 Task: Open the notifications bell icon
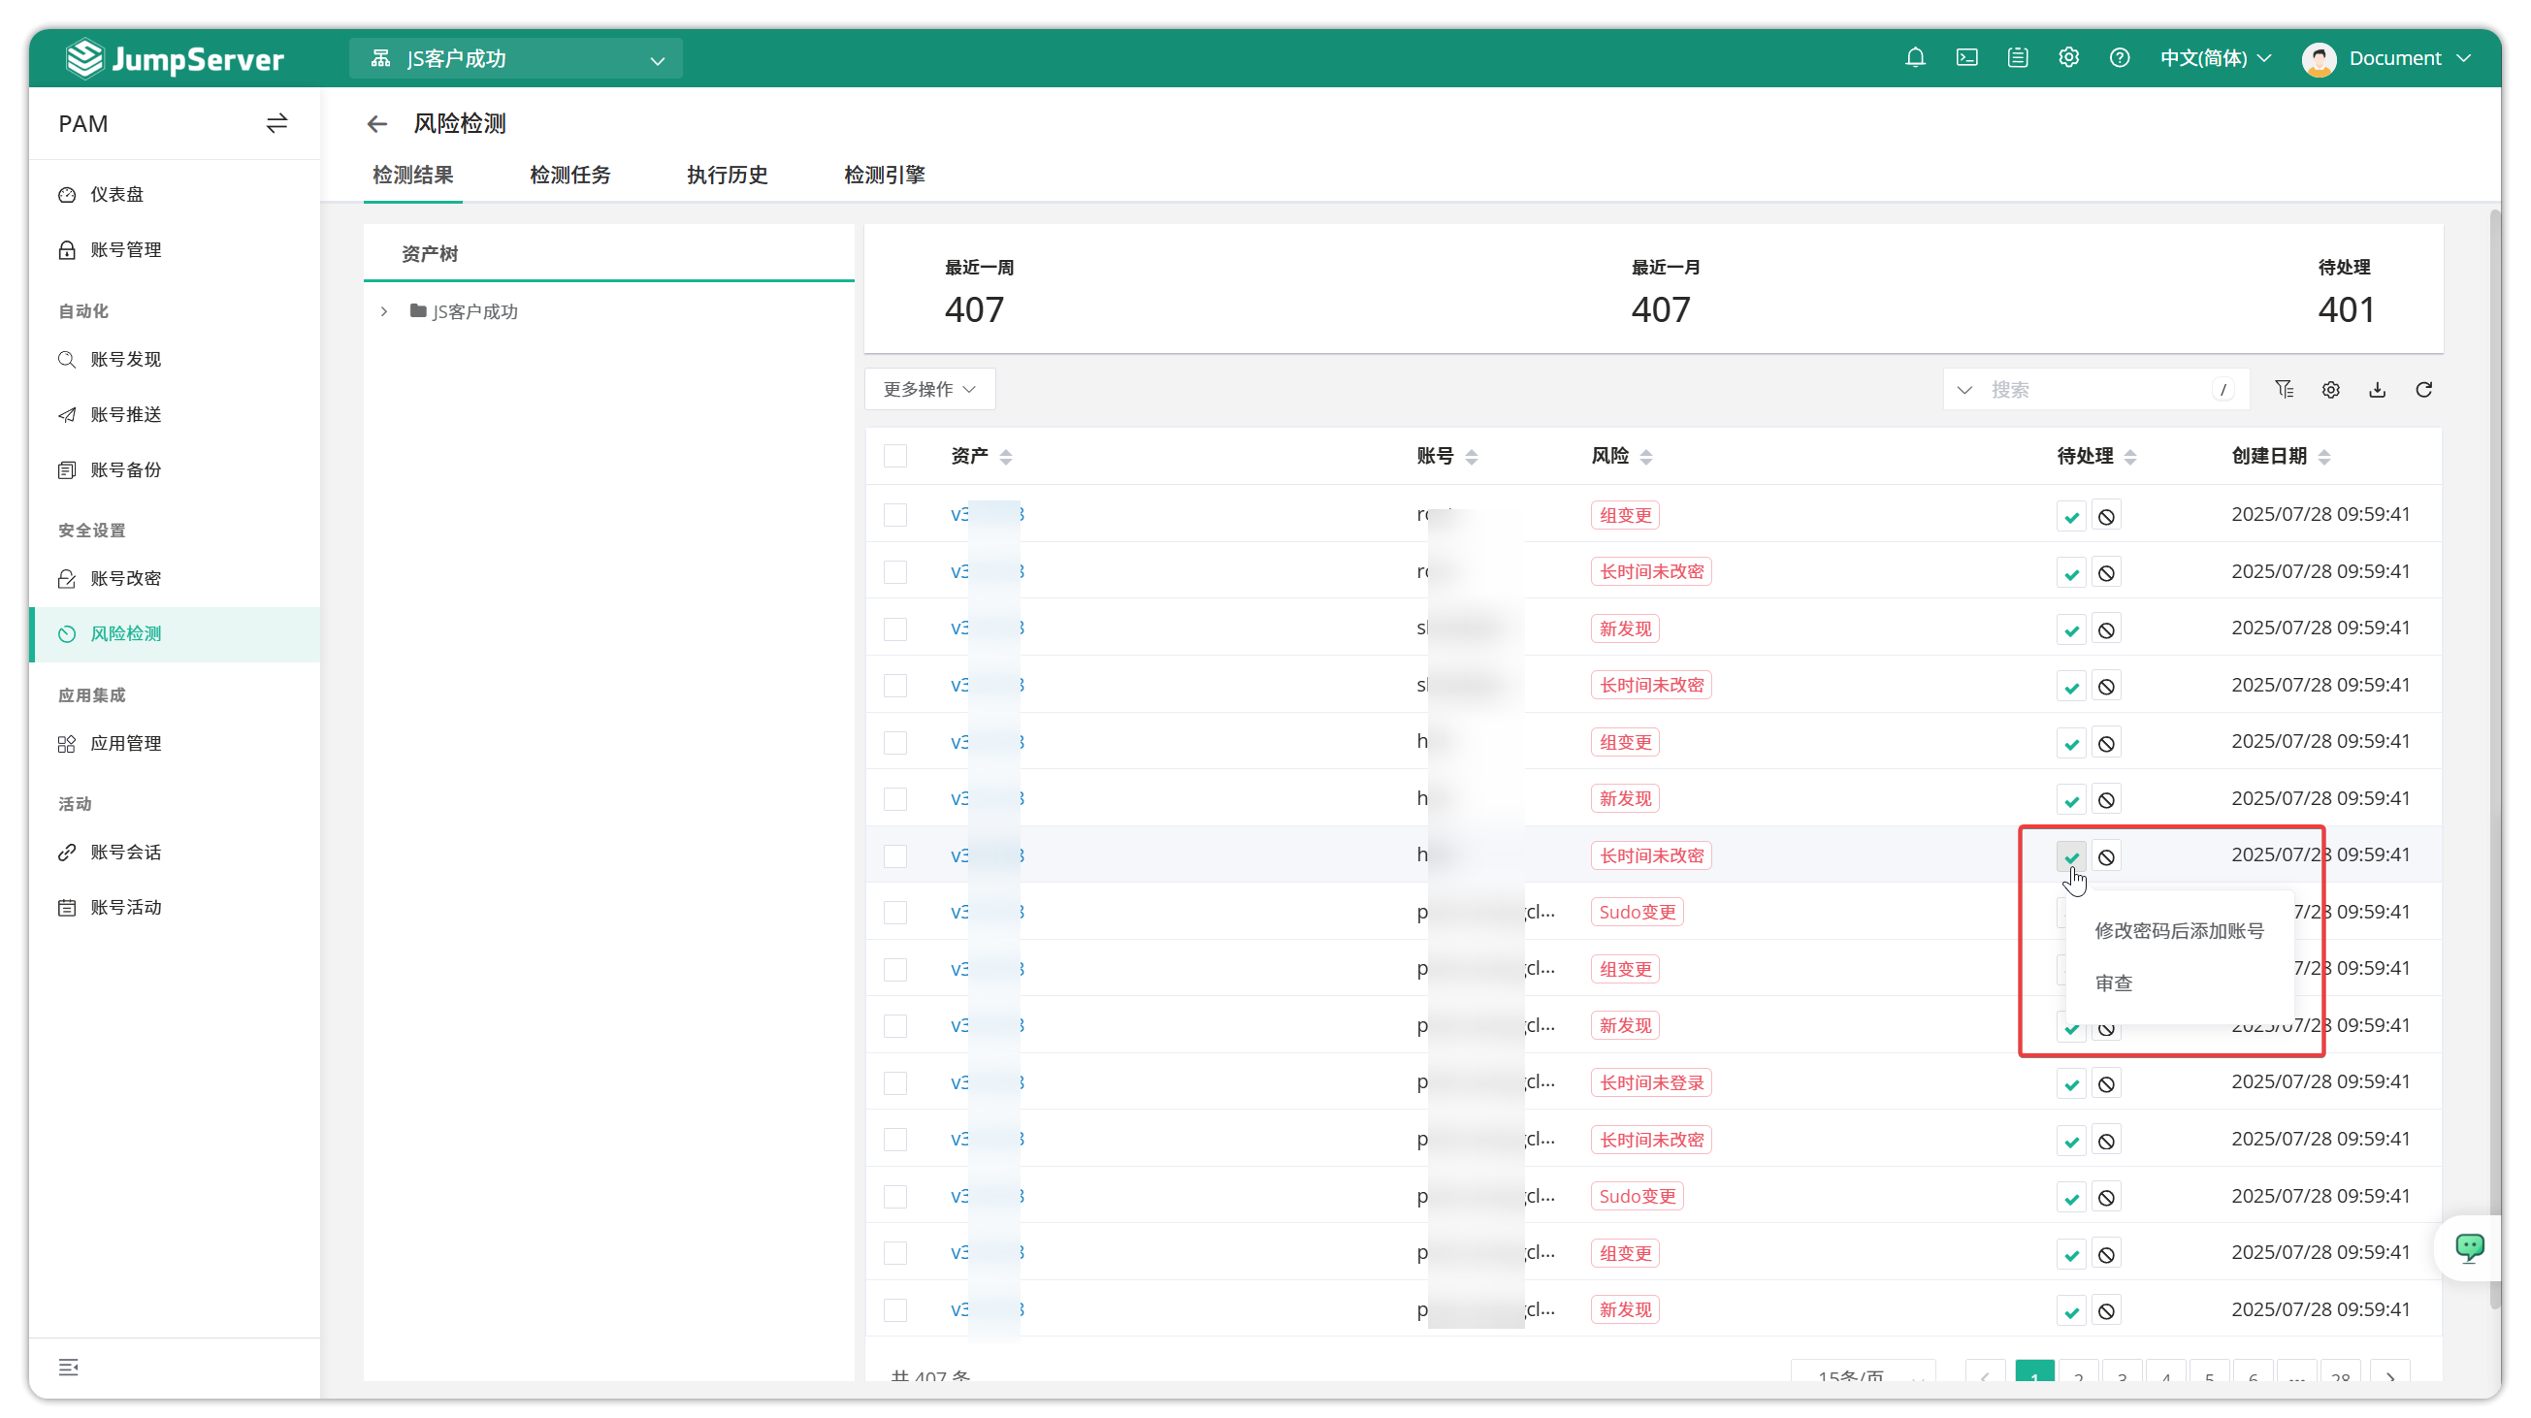[x=1915, y=58]
